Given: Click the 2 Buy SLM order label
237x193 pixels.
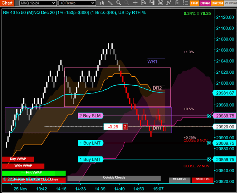Looking at the screenshot, I should click(90, 116).
